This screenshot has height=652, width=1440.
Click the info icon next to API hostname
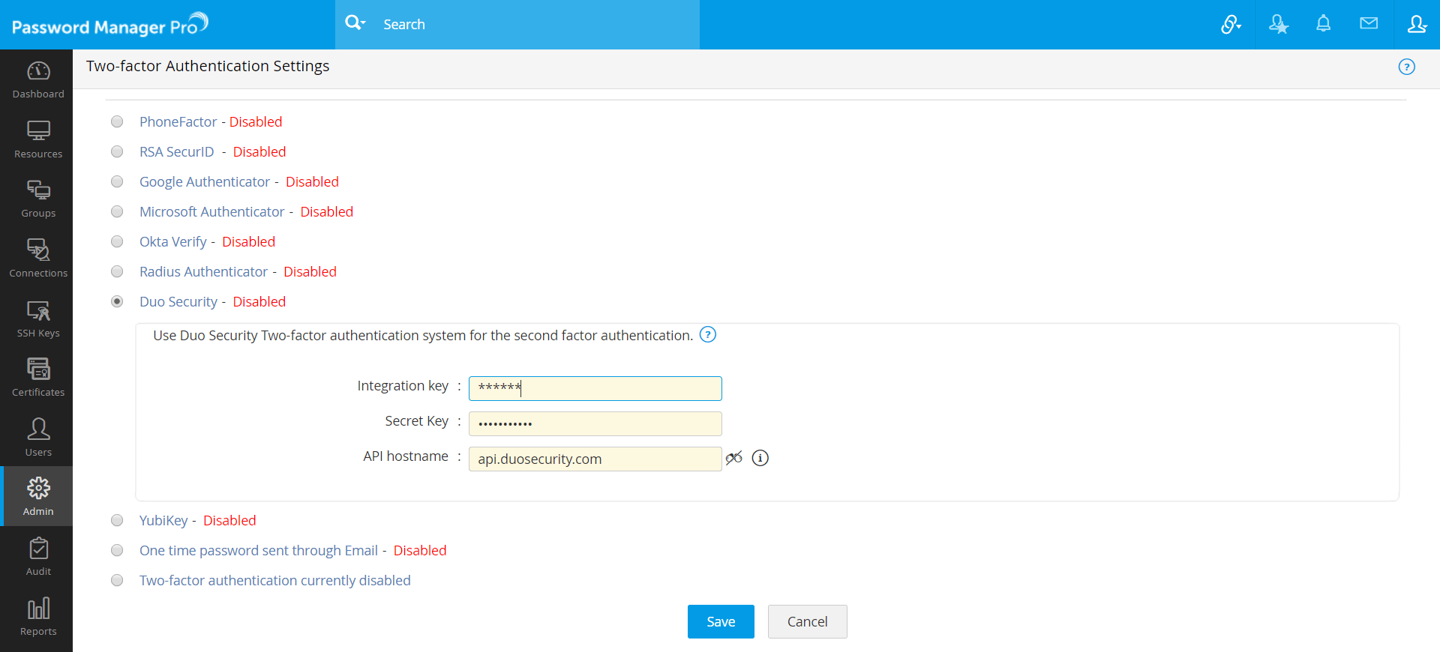click(760, 458)
